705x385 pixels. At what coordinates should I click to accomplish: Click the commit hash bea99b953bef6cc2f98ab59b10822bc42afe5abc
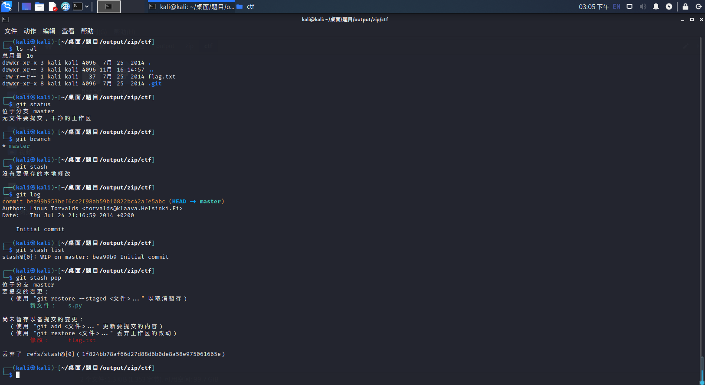click(96, 202)
